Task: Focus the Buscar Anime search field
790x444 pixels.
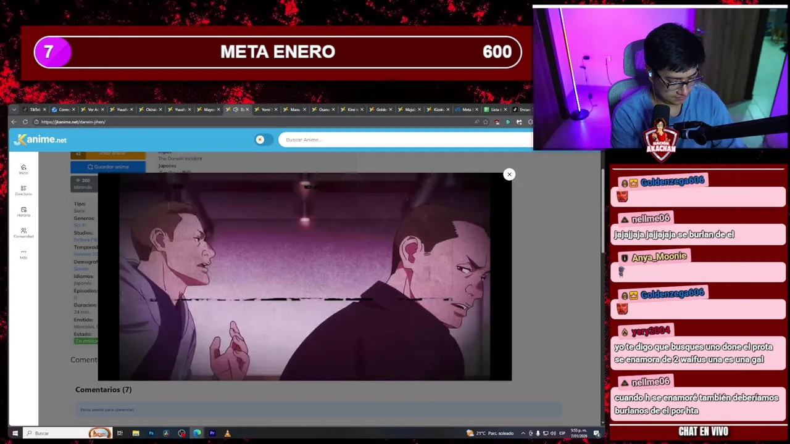Action: point(405,139)
